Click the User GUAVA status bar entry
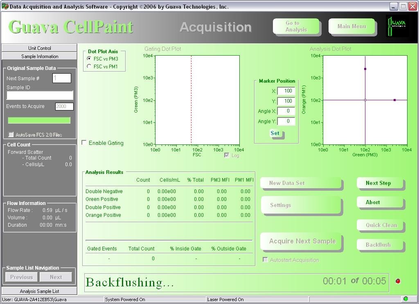This screenshot has height=304, width=419. [x=34, y=299]
